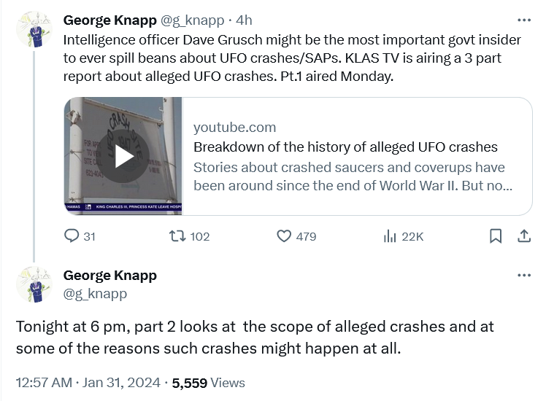Click George Knapp's avatar on the second tweet
Screen dimensions: 546x401
click(34, 285)
